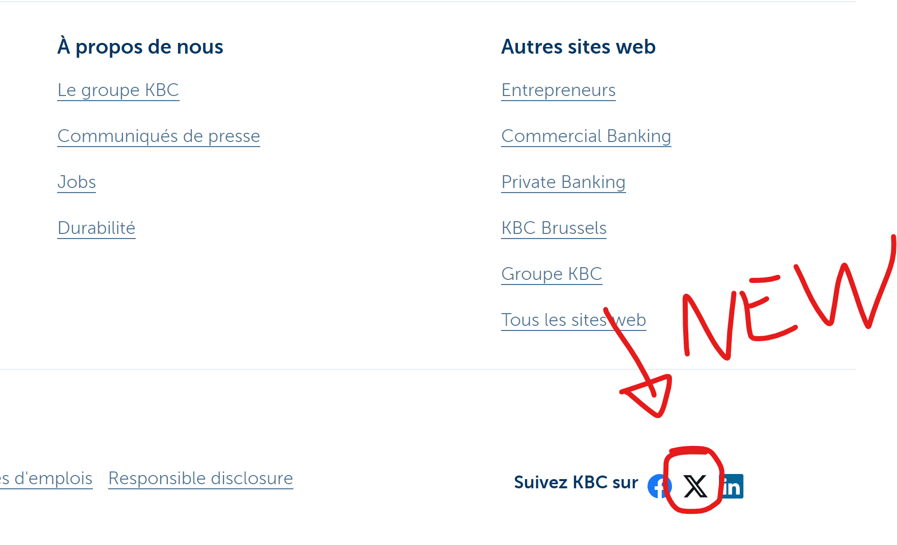This screenshot has height=545, width=897.
Task: Visit the Durabilité page
Action: (x=96, y=228)
